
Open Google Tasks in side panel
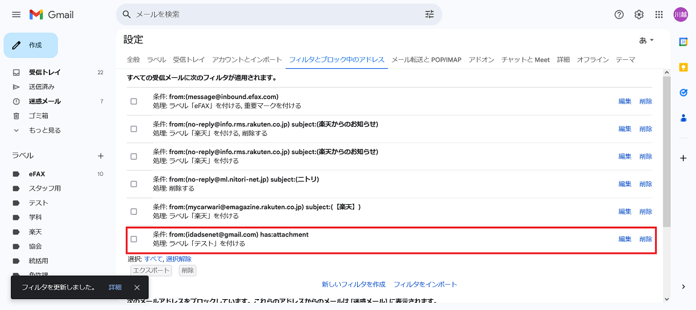tap(683, 92)
